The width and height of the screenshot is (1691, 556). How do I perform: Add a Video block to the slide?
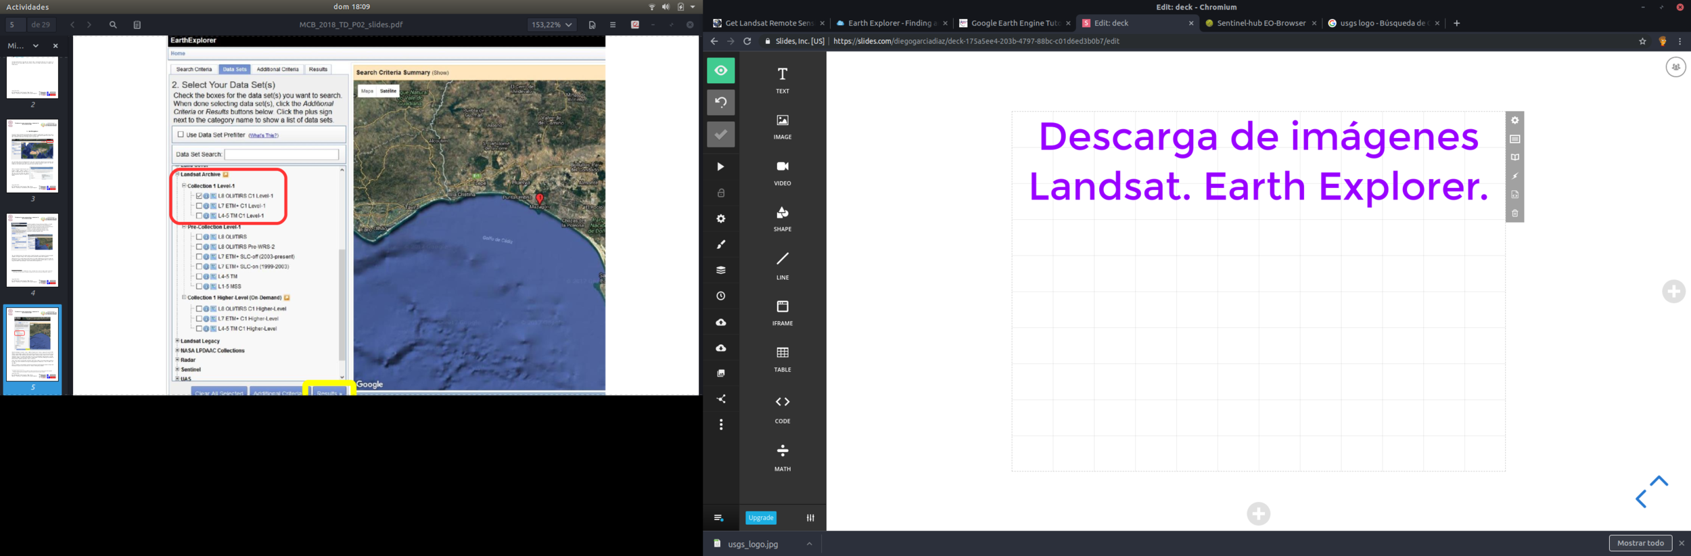[782, 172]
